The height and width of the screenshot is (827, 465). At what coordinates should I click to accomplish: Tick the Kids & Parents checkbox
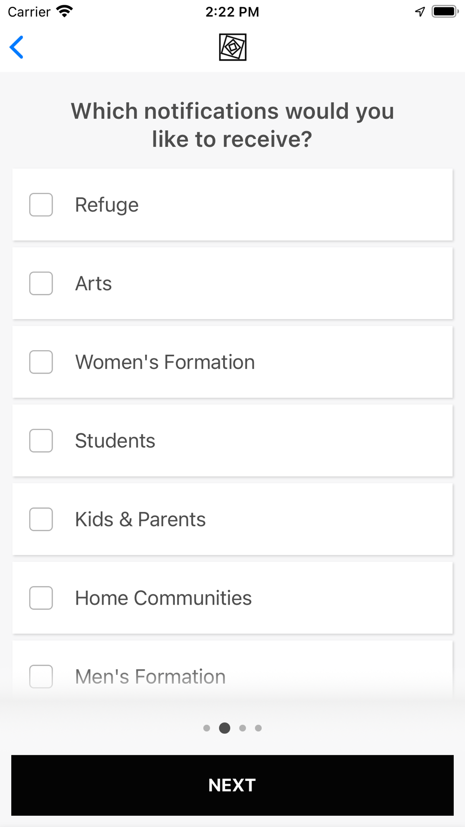tap(41, 519)
